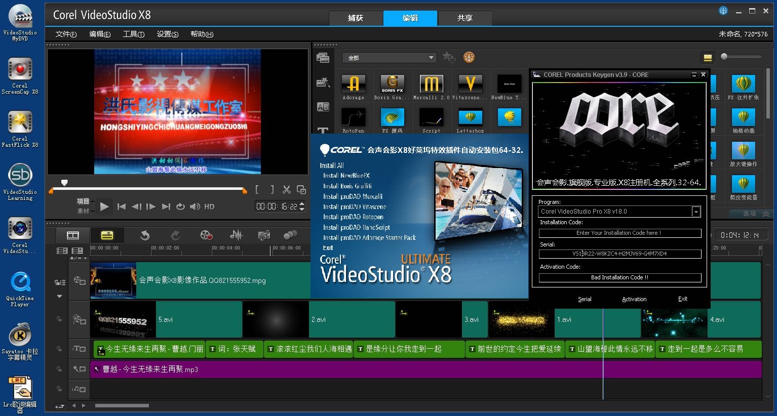Expand the 全部 filter category dropdown

click(431, 58)
